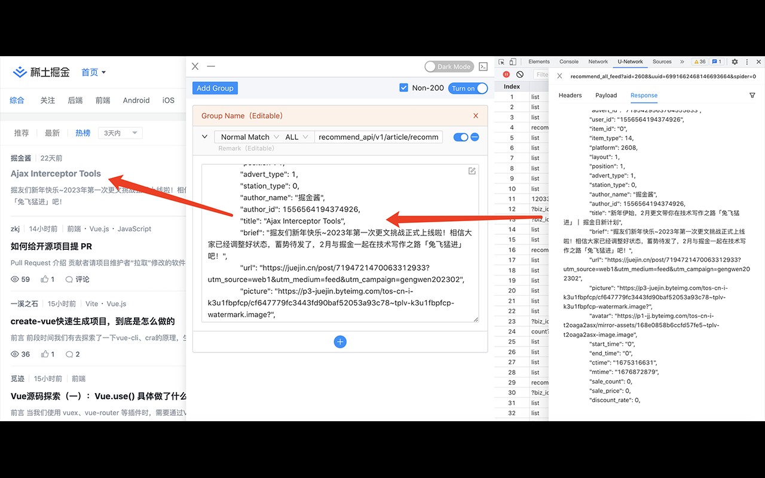Select the Response tab

(x=644, y=96)
